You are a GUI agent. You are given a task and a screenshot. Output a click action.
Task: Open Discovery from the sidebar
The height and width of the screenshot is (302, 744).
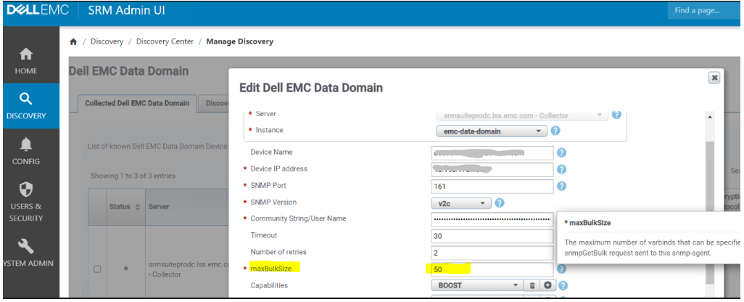pos(26,106)
